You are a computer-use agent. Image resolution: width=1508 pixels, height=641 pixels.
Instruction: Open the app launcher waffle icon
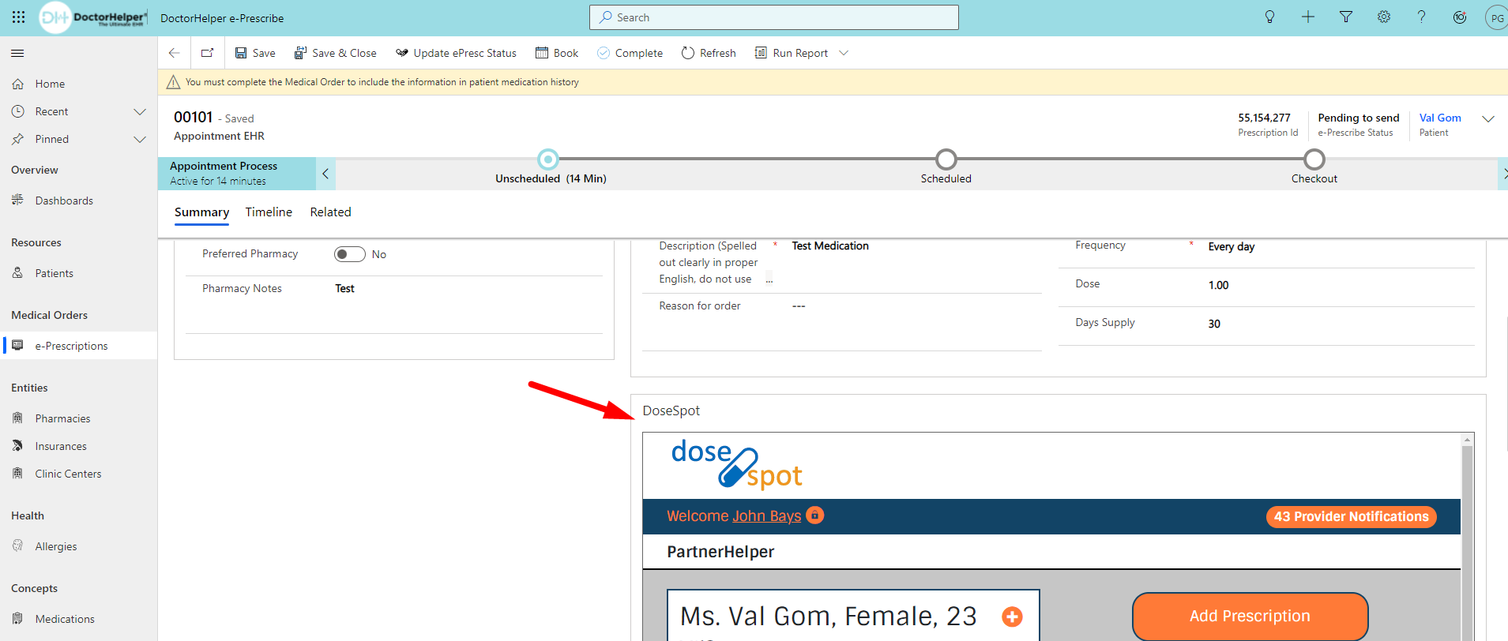click(18, 17)
